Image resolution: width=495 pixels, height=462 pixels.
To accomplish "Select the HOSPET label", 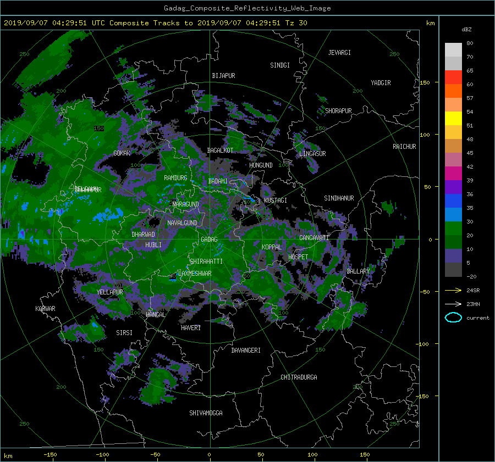I will click(298, 257).
